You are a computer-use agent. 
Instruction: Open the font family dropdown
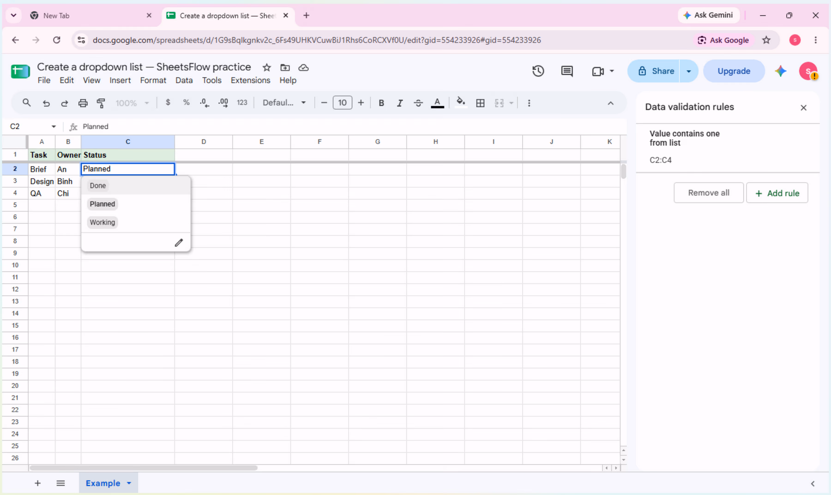pos(284,103)
